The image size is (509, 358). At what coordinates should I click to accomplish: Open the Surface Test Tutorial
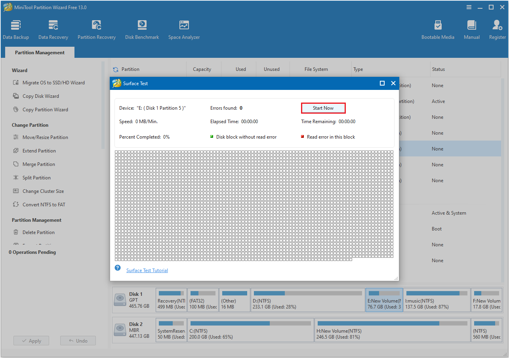click(x=147, y=270)
